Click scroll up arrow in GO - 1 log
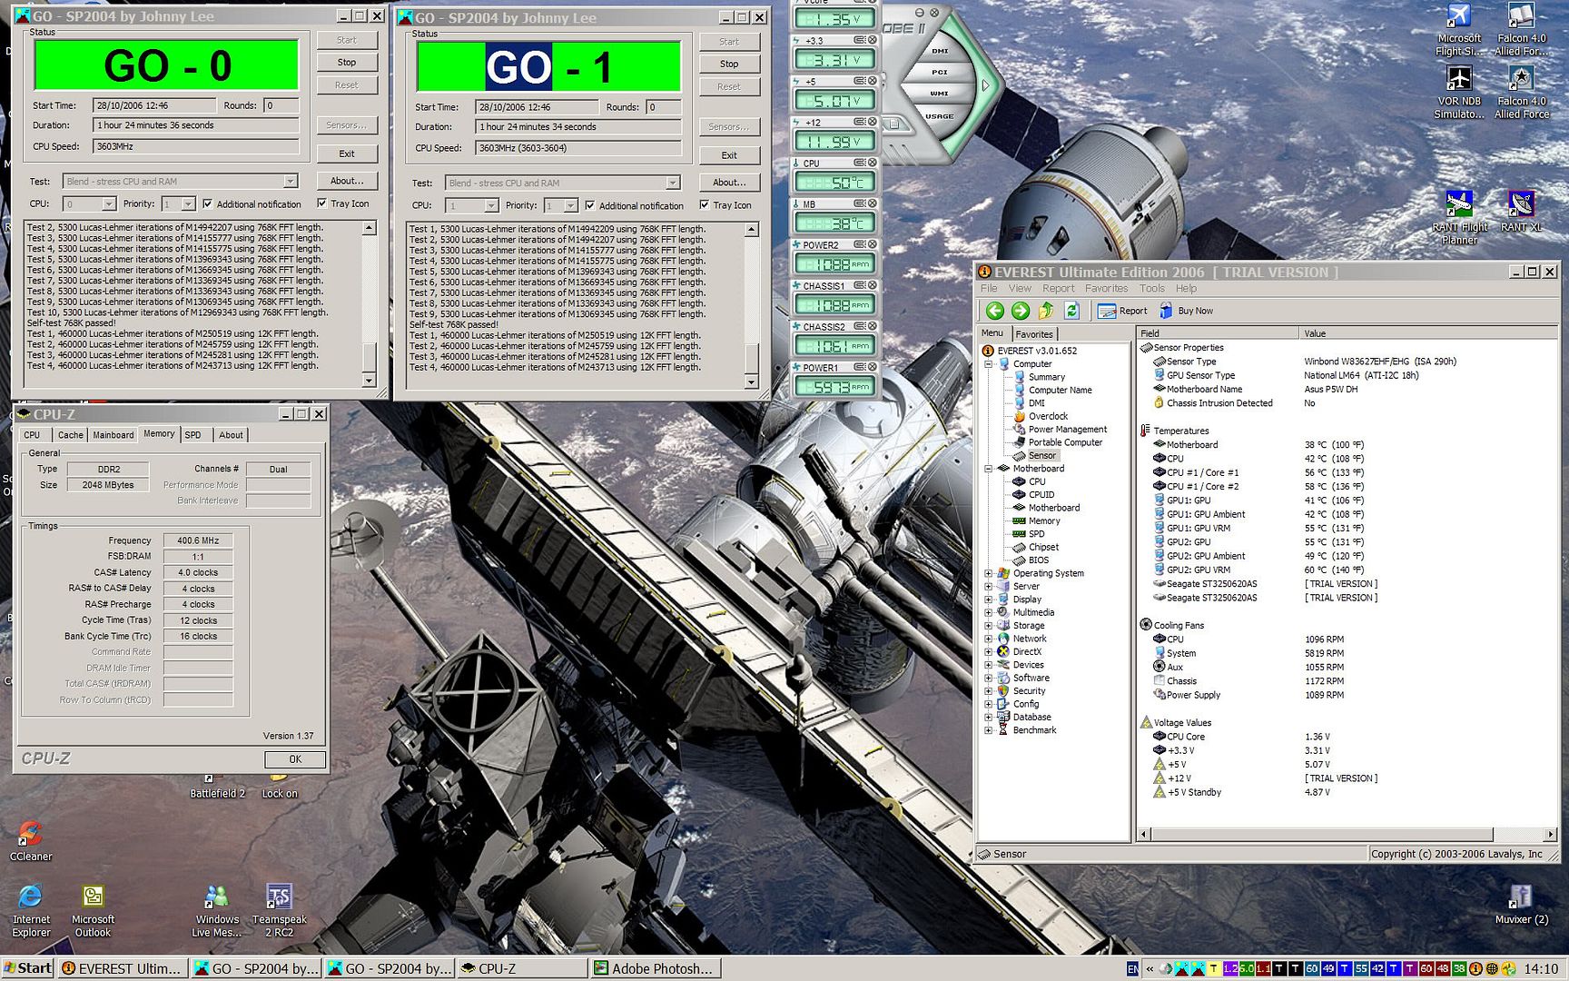 [x=751, y=230]
